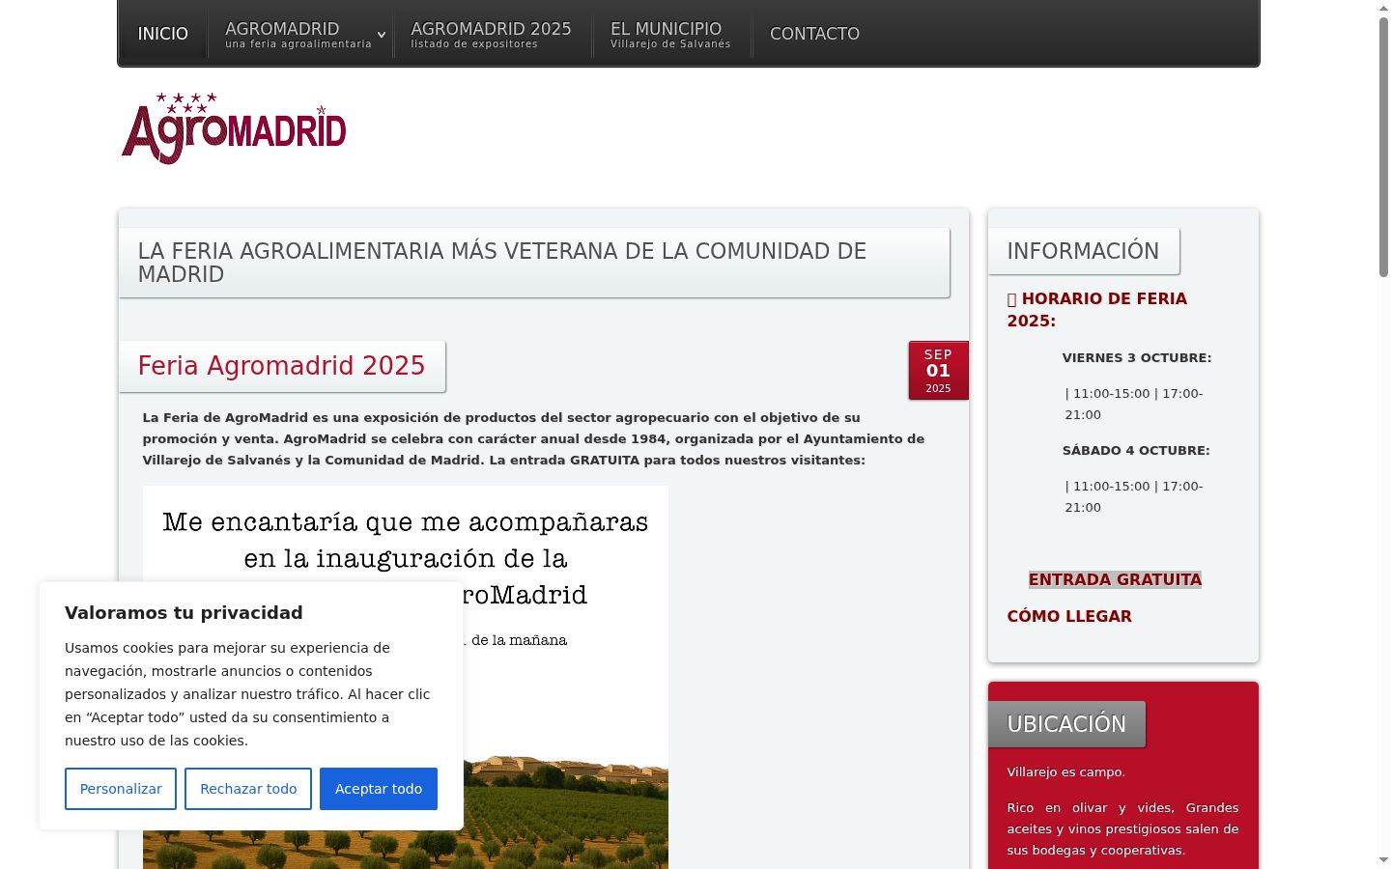Image resolution: width=1391 pixels, height=869 pixels.
Task: Click the Rechazar todo cookie button
Action: click(248, 789)
